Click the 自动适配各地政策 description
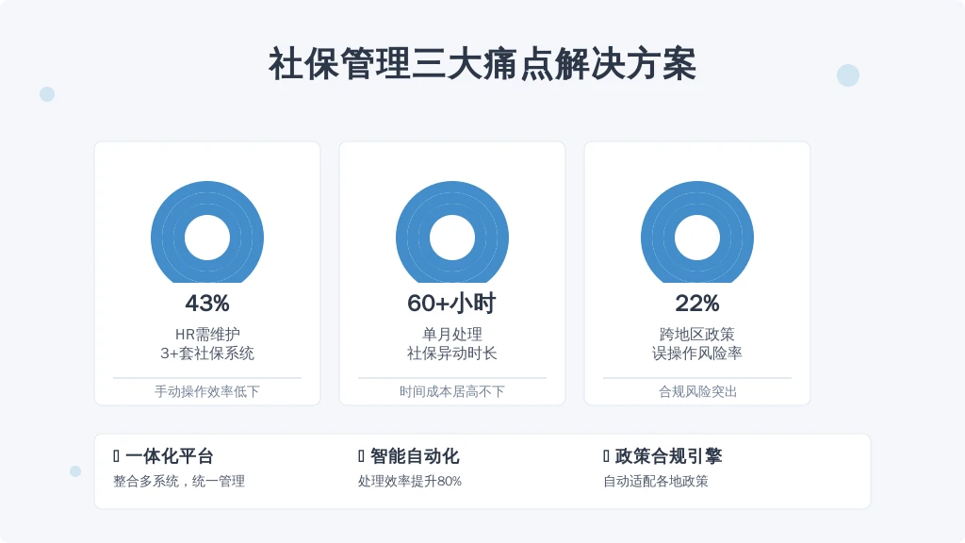 656,481
